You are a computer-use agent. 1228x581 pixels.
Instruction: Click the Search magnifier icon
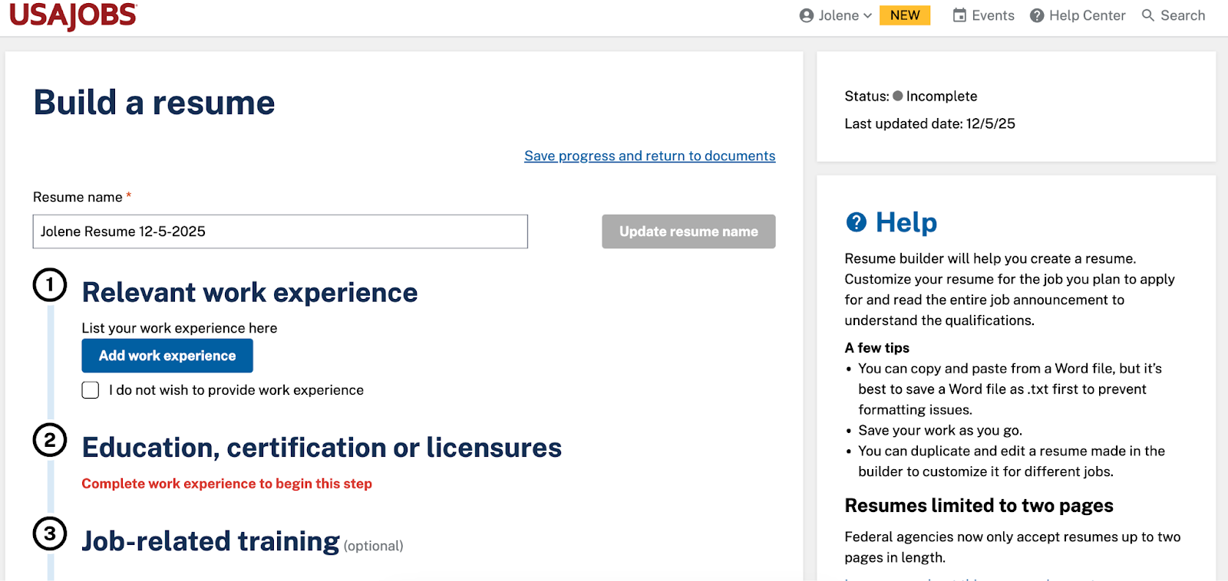click(1148, 15)
